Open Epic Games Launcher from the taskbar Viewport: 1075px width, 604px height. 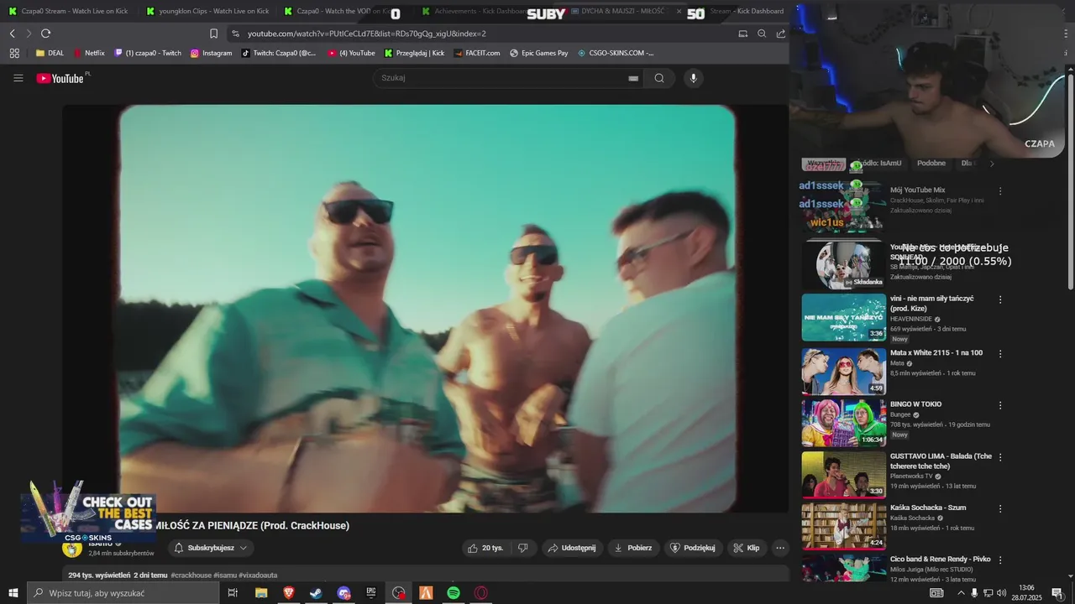click(x=371, y=593)
